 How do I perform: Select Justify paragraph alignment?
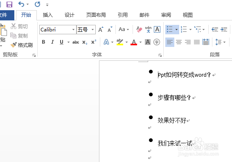(197, 42)
